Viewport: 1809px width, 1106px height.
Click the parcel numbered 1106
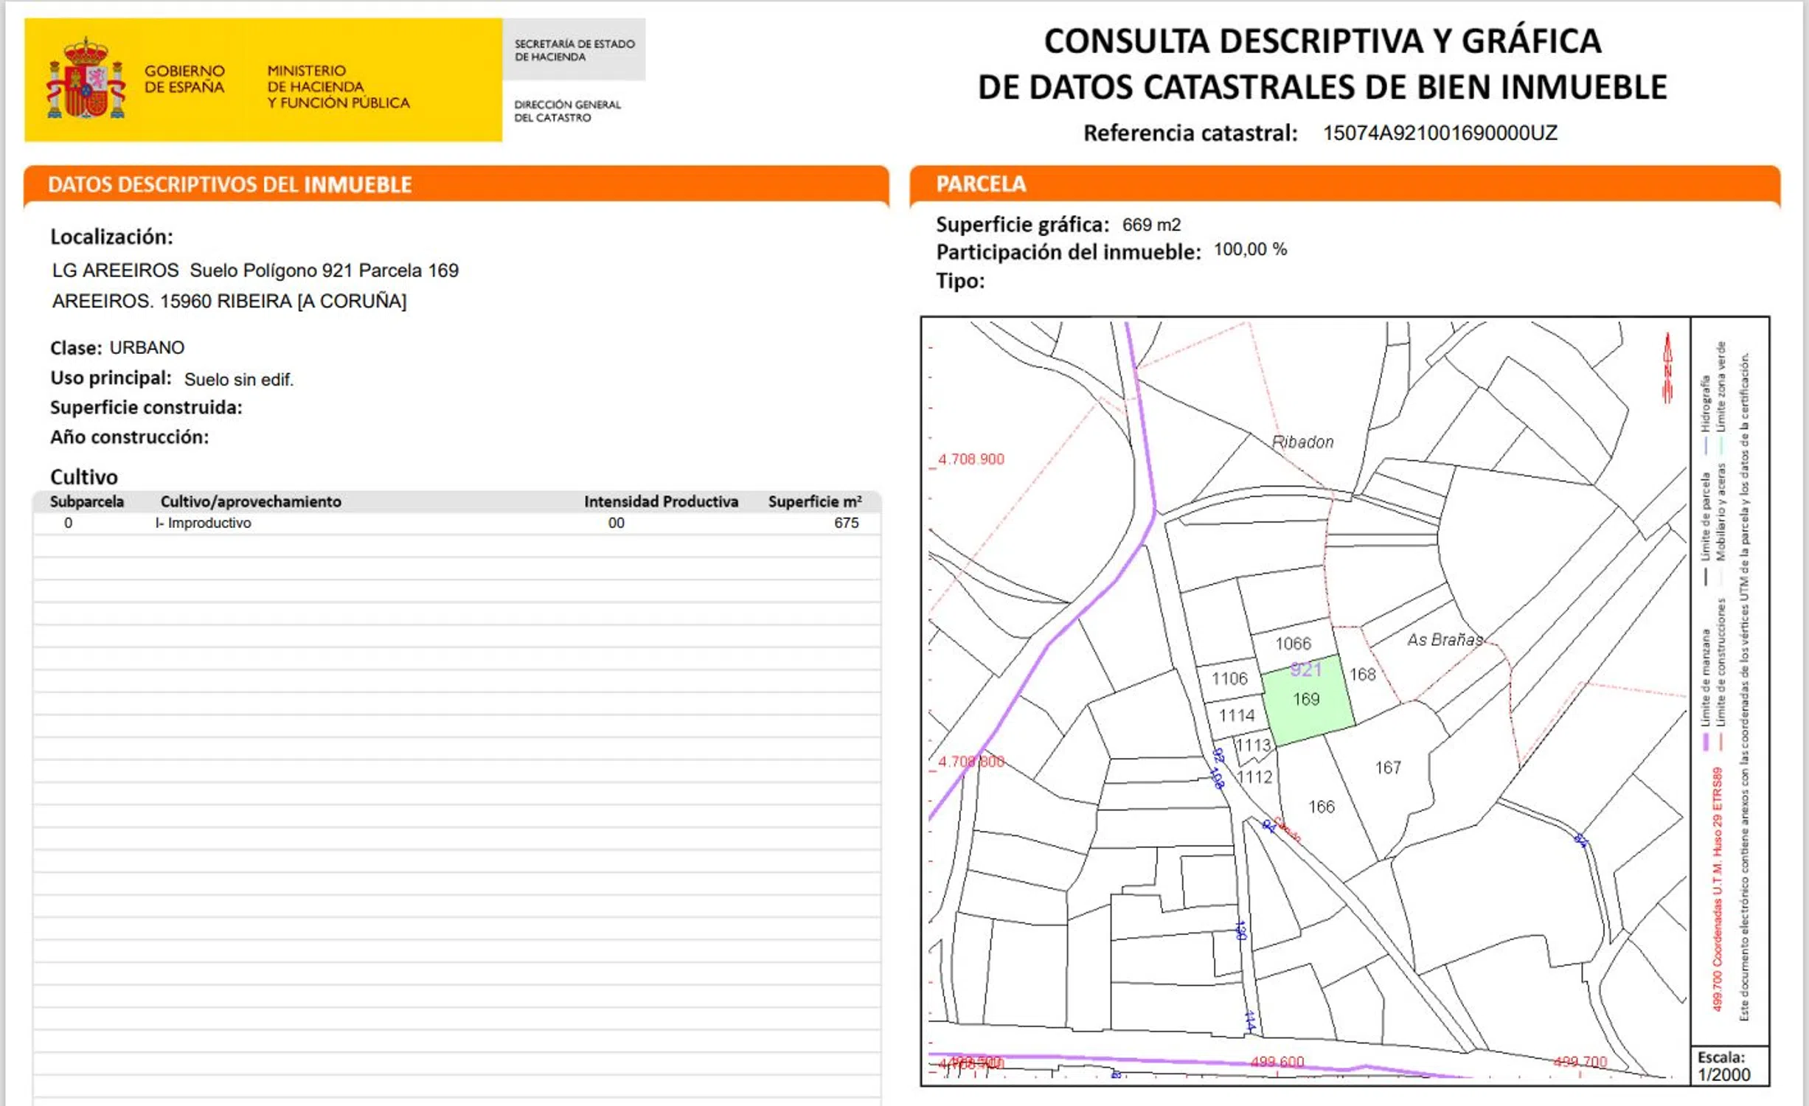coord(1229,678)
